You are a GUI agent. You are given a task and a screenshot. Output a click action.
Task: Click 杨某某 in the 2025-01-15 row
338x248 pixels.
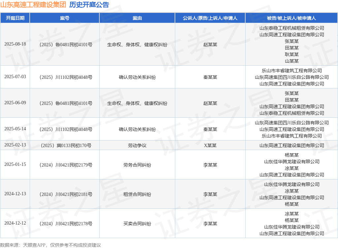[292, 155]
